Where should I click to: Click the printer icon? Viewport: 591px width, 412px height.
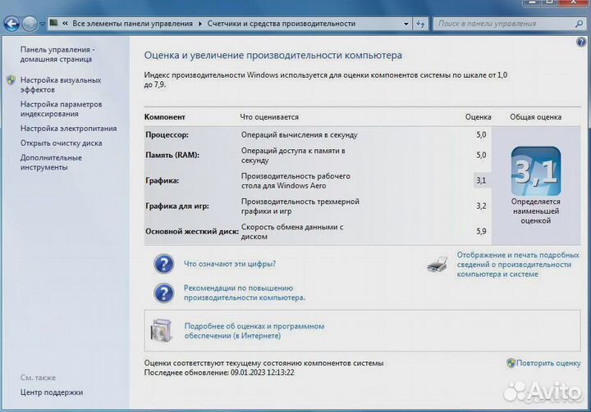pos(438,264)
